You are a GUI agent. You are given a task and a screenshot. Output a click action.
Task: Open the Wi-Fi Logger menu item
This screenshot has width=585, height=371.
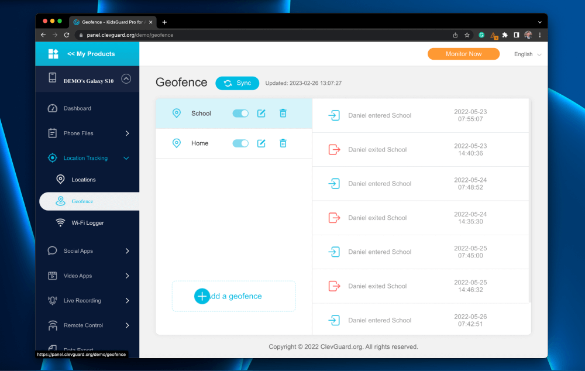pos(88,223)
